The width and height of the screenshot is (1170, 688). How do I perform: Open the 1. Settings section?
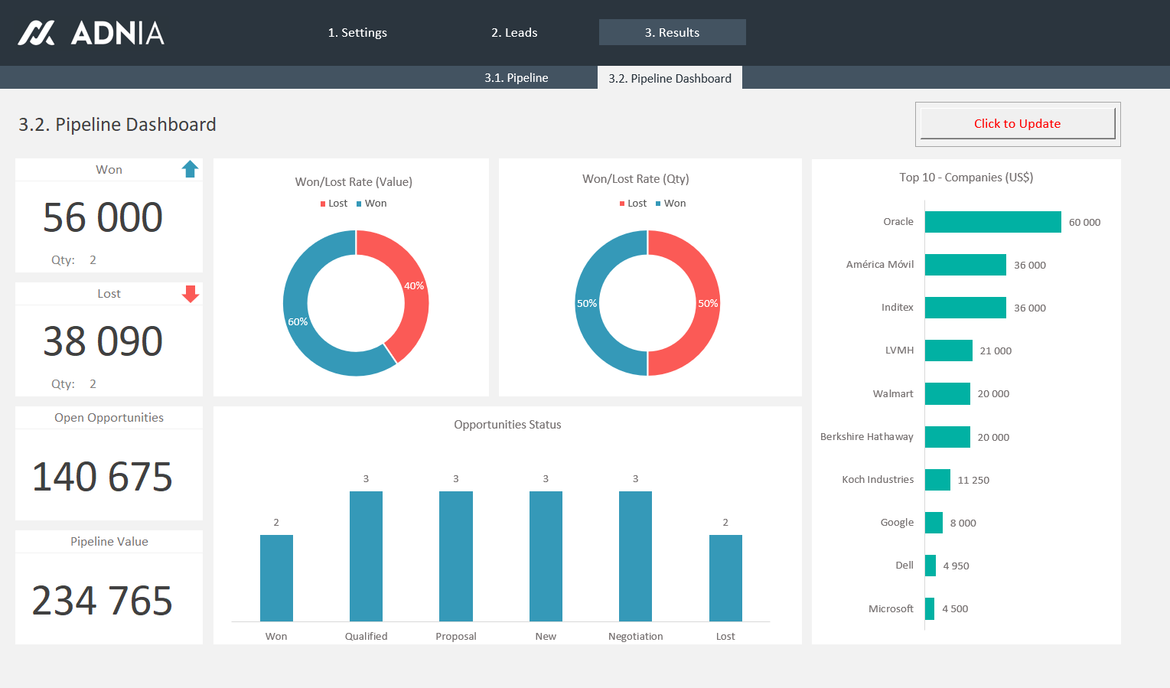[357, 32]
